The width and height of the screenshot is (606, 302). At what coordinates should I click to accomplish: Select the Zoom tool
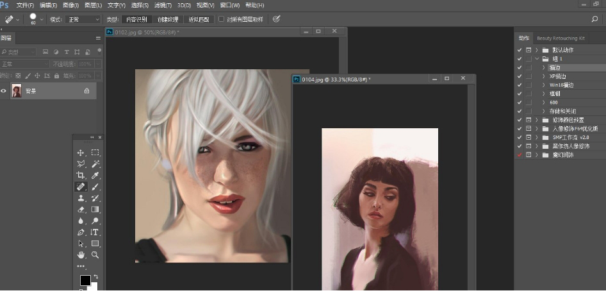point(95,255)
